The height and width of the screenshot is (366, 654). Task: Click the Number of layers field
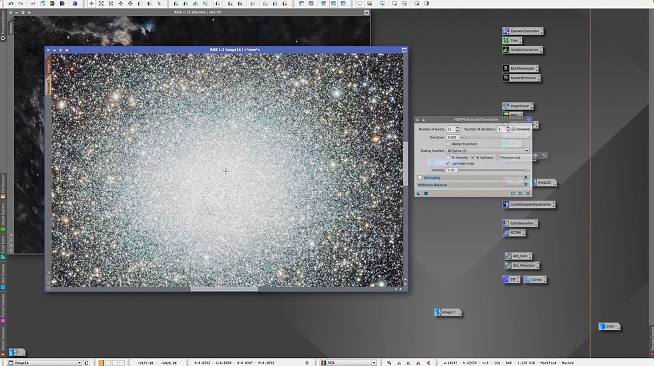coord(450,129)
